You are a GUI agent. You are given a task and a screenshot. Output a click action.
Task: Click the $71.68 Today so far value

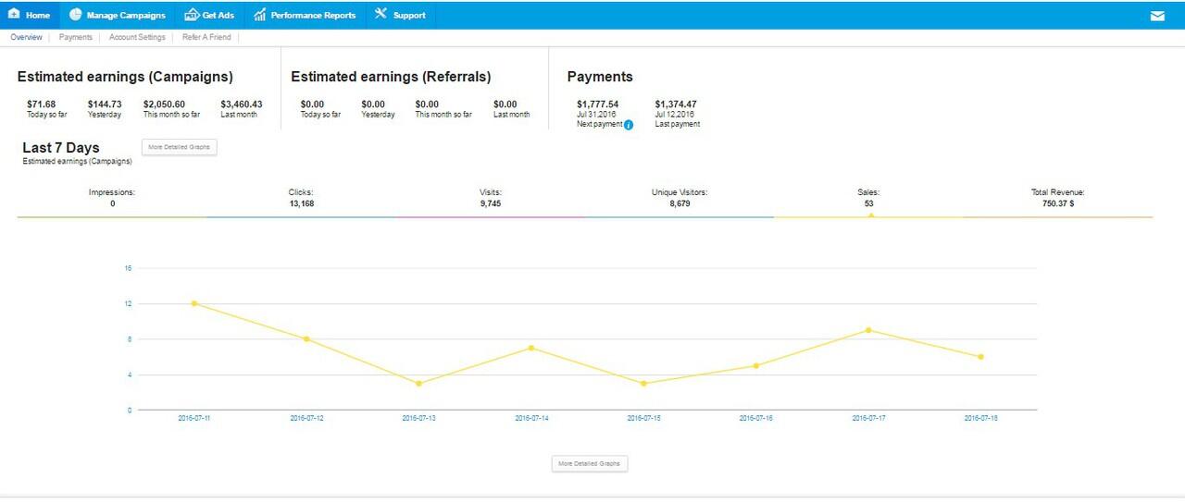(x=42, y=104)
